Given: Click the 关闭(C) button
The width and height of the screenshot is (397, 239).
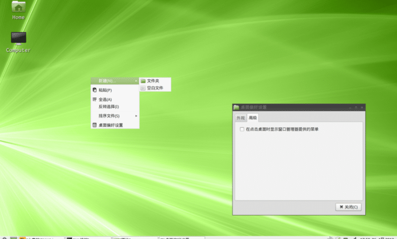Looking at the screenshot, I should click(348, 207).
